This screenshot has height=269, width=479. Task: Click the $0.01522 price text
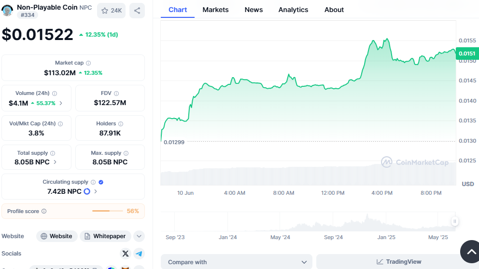[x=38, y=34]
